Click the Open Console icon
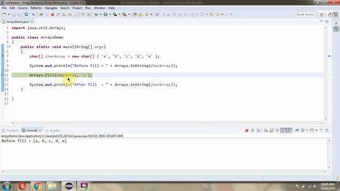 [312, 131]
